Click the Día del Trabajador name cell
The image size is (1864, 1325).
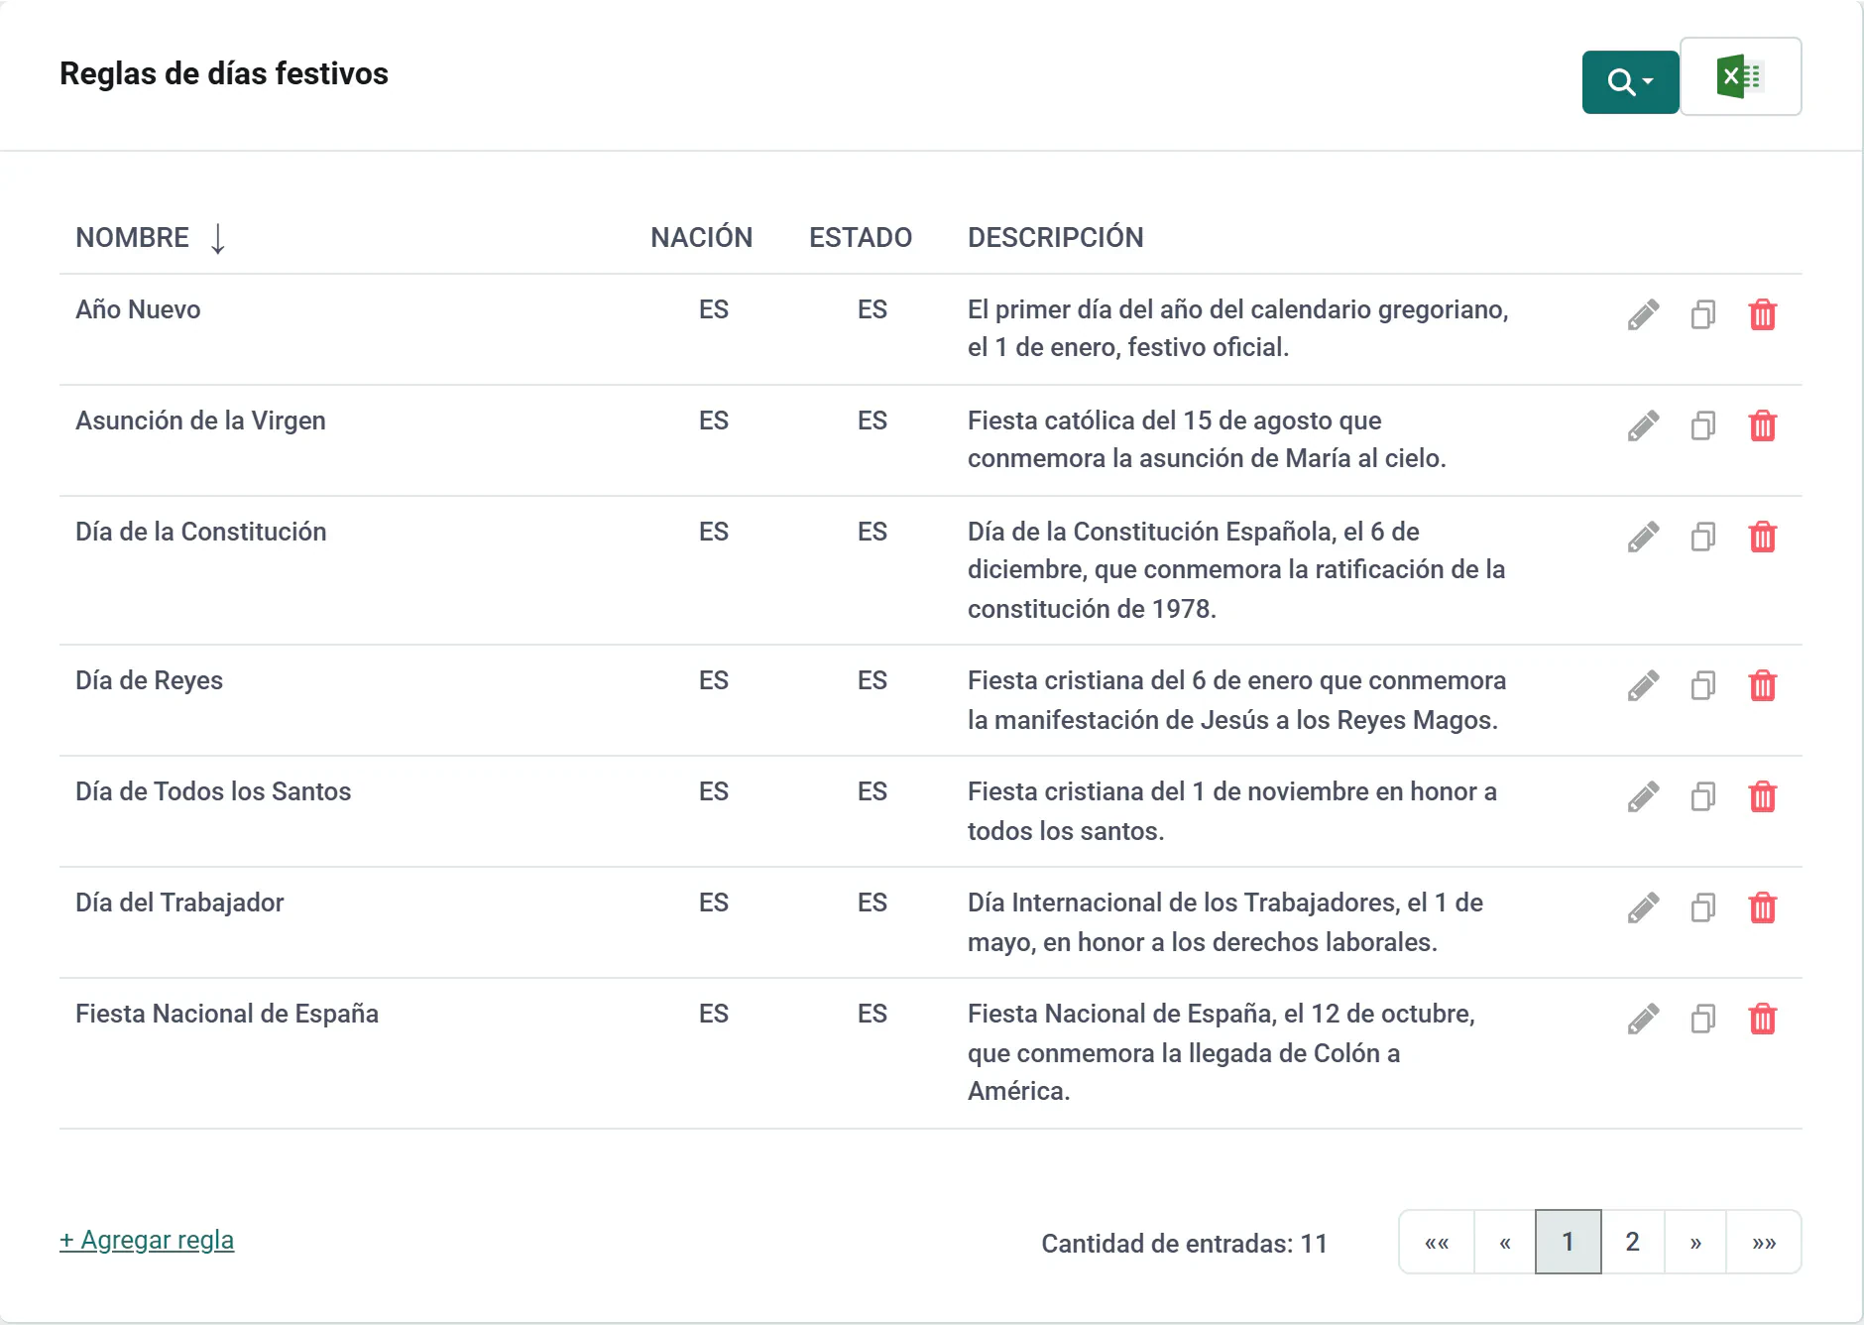point(179,903)
